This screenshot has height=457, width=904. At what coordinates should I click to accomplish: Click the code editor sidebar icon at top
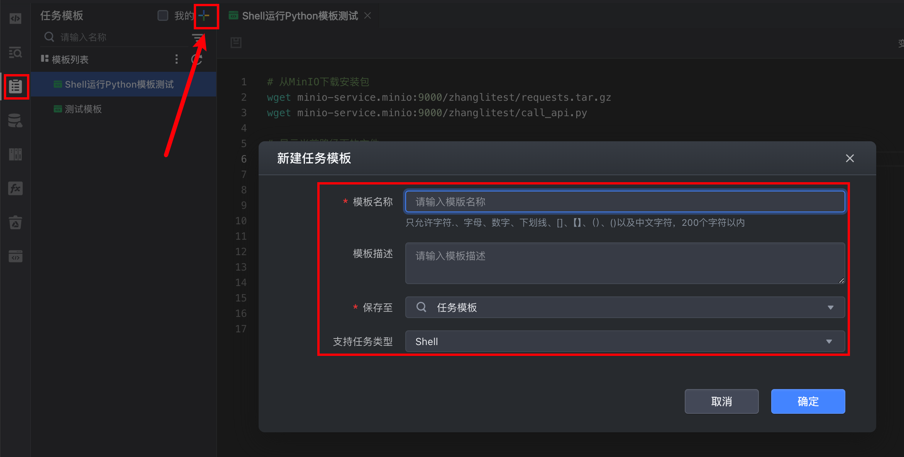[x=15, y=18]
